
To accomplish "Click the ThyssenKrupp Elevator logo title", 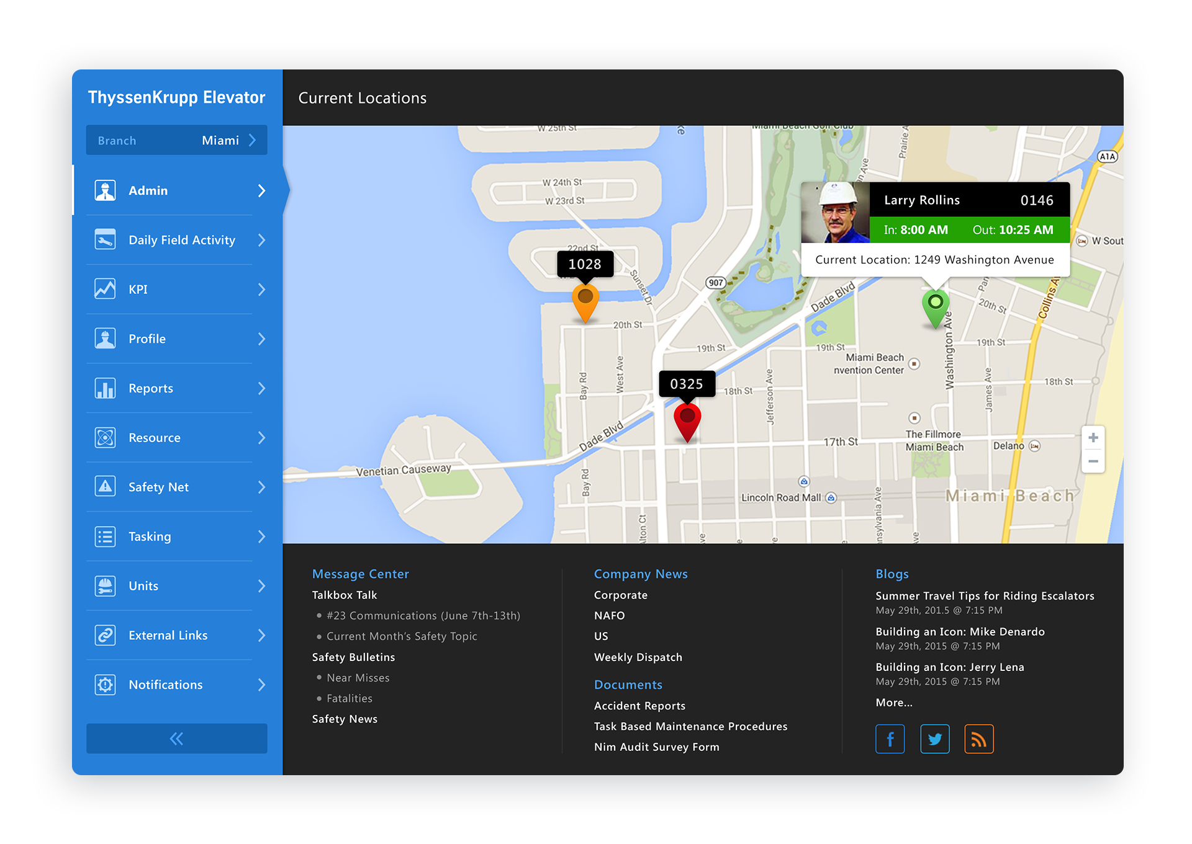I will [176, 97].
